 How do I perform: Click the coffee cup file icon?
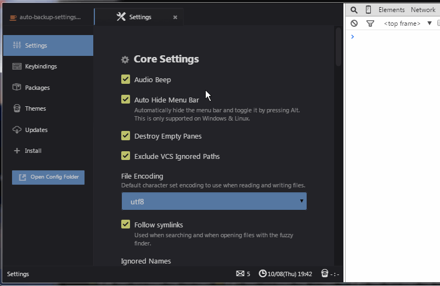tap(13, 18)
